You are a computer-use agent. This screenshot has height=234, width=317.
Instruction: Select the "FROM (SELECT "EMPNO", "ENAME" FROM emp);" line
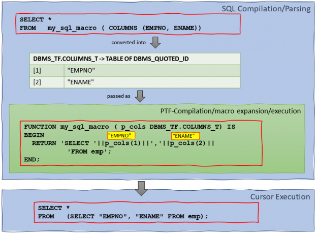pyautogui.click(x=123, y=216)
